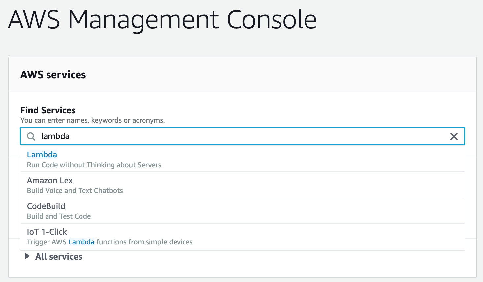483x282 pixels.
Task: Click the Find Services search field
Action: tap(242, 136)
